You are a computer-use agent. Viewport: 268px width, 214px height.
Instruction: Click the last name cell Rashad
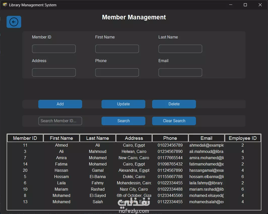[97, 189]
